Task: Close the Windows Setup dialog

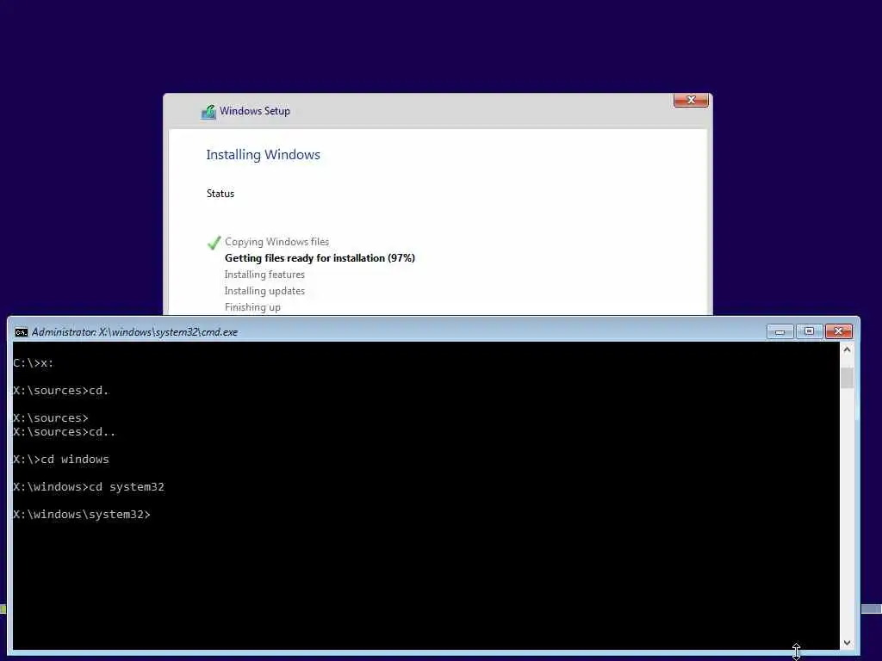Action: (691, 100)
